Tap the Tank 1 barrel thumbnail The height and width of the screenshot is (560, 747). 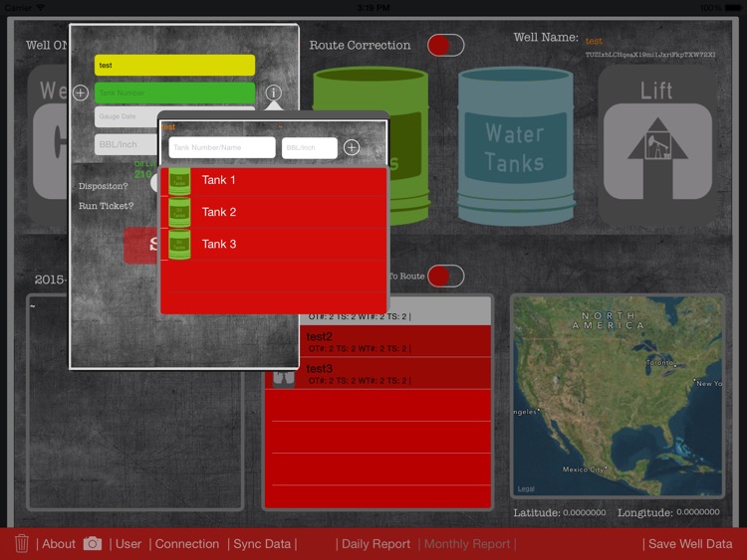179,181
